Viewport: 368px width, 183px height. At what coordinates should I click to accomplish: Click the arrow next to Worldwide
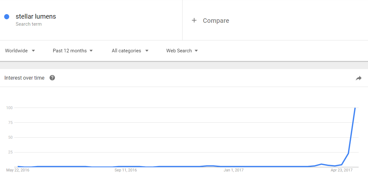click(x=33, y=51)
